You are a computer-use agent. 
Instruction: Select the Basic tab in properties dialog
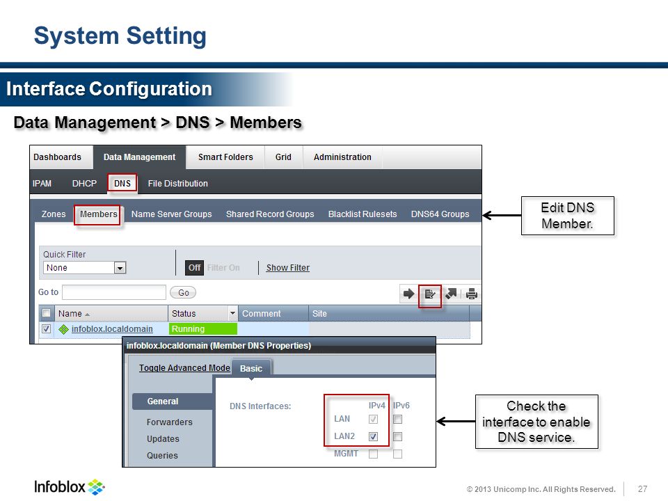[251, 369]
